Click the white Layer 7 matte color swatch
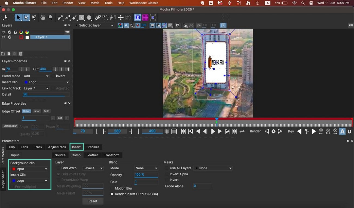 tap(27, 37)
